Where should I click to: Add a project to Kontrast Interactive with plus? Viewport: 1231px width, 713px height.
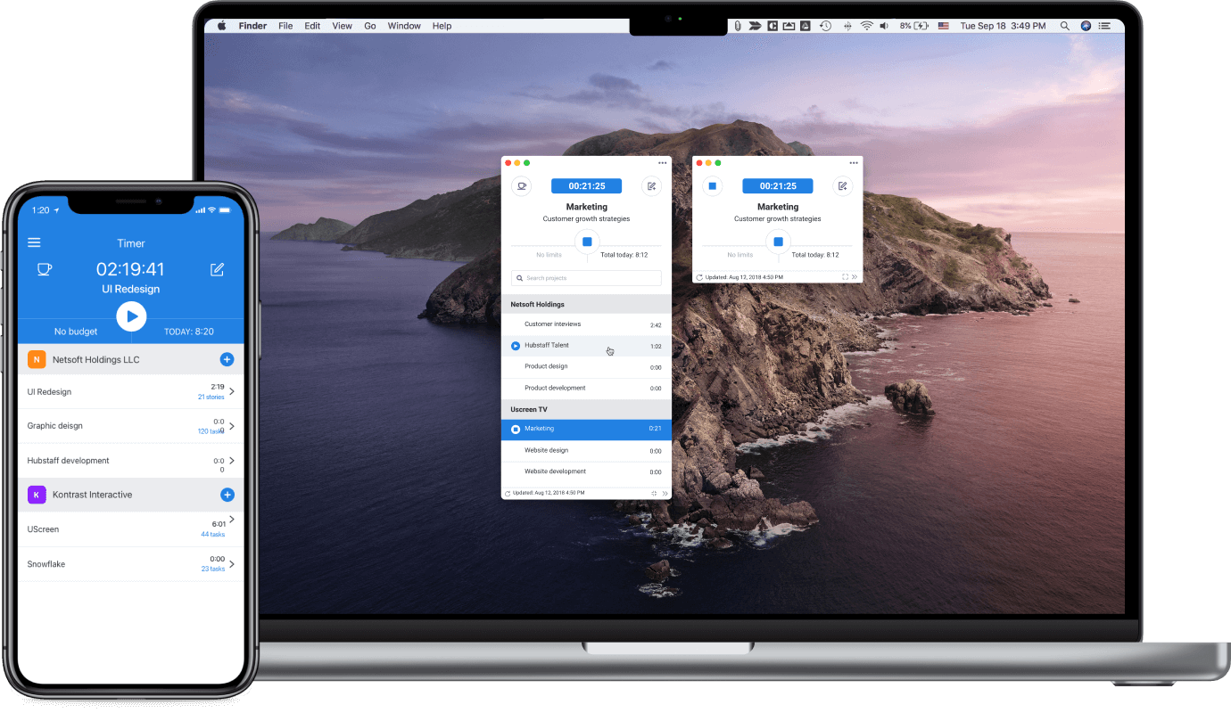(227, 495)
